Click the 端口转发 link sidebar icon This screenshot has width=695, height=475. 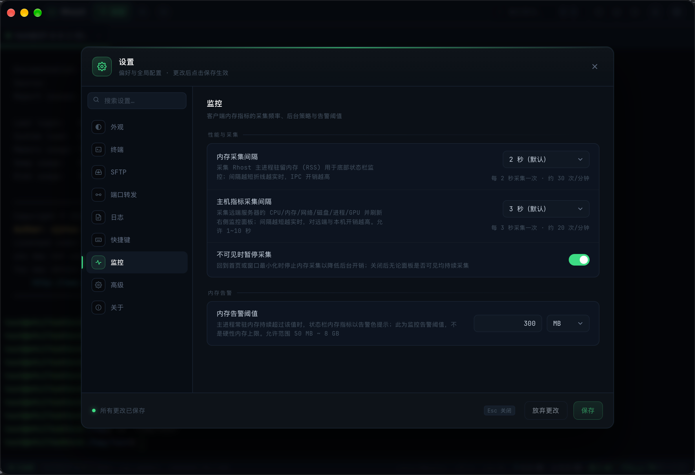[98, 195]
